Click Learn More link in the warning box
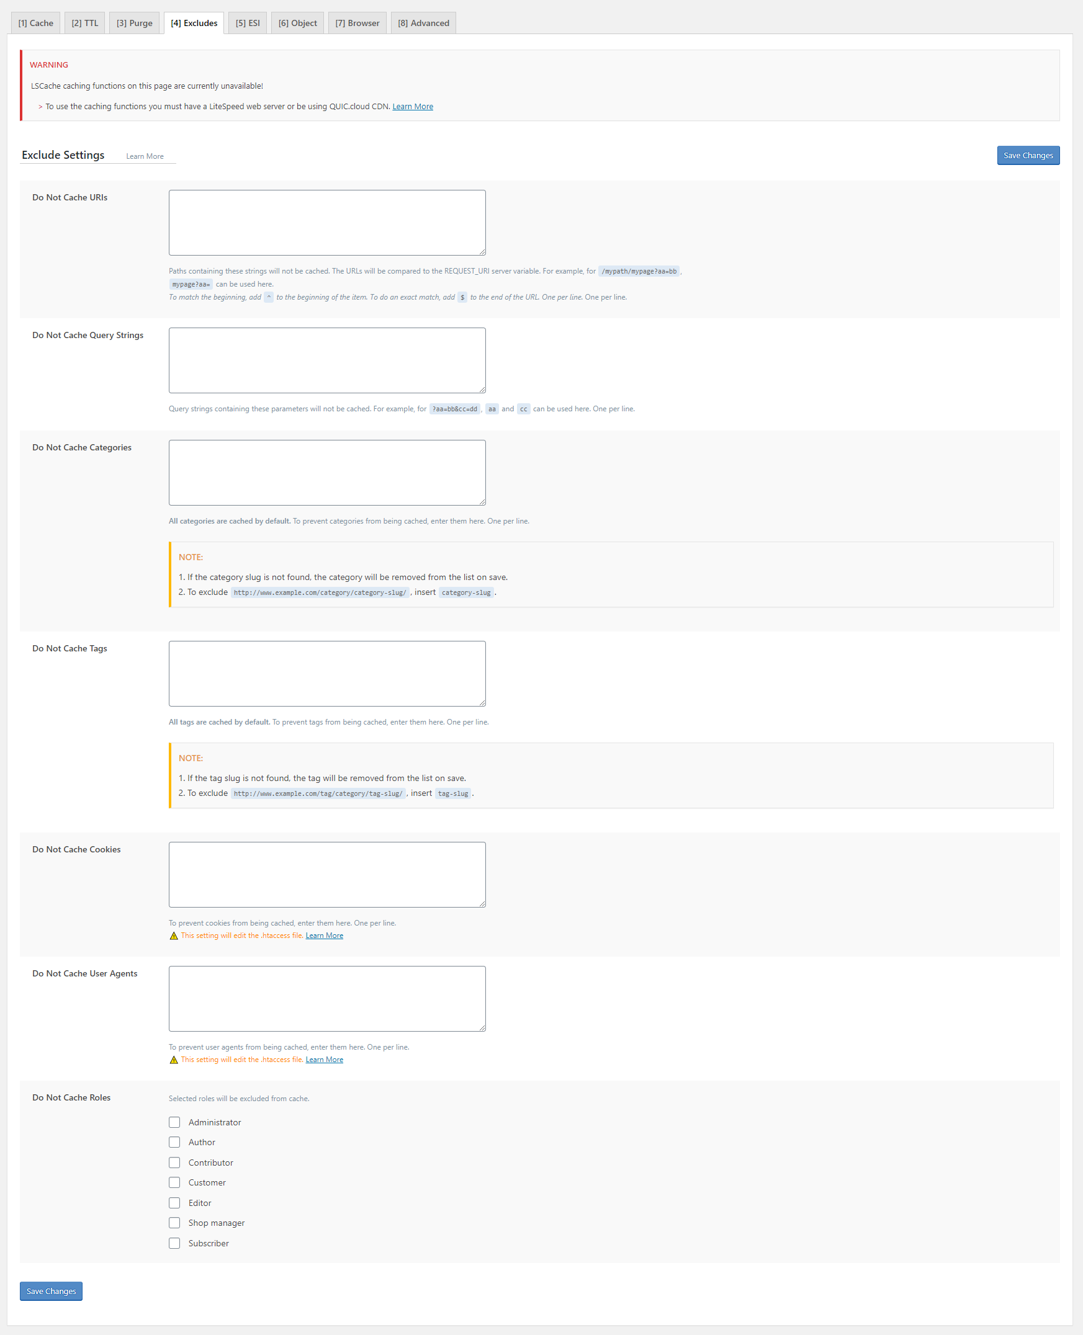1083x1335 pixels. pos(412,107)
